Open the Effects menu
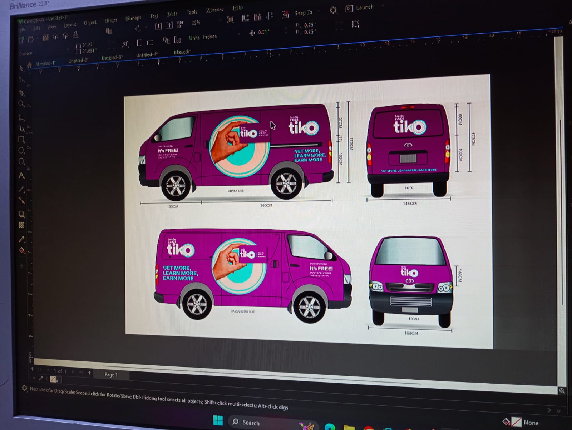Screen dimensions: 572x430 pos(111,20)
